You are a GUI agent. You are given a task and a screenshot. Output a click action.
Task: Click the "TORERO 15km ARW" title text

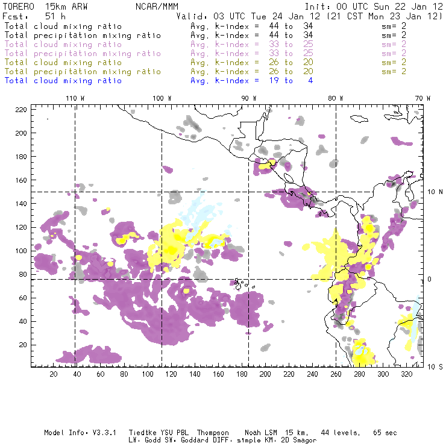(45, 7)
